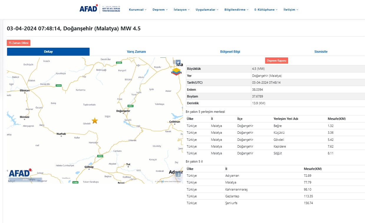365x223 pixels.
Task: Click the fullscreen toggle icon on the map
Action: click(178, 62)
